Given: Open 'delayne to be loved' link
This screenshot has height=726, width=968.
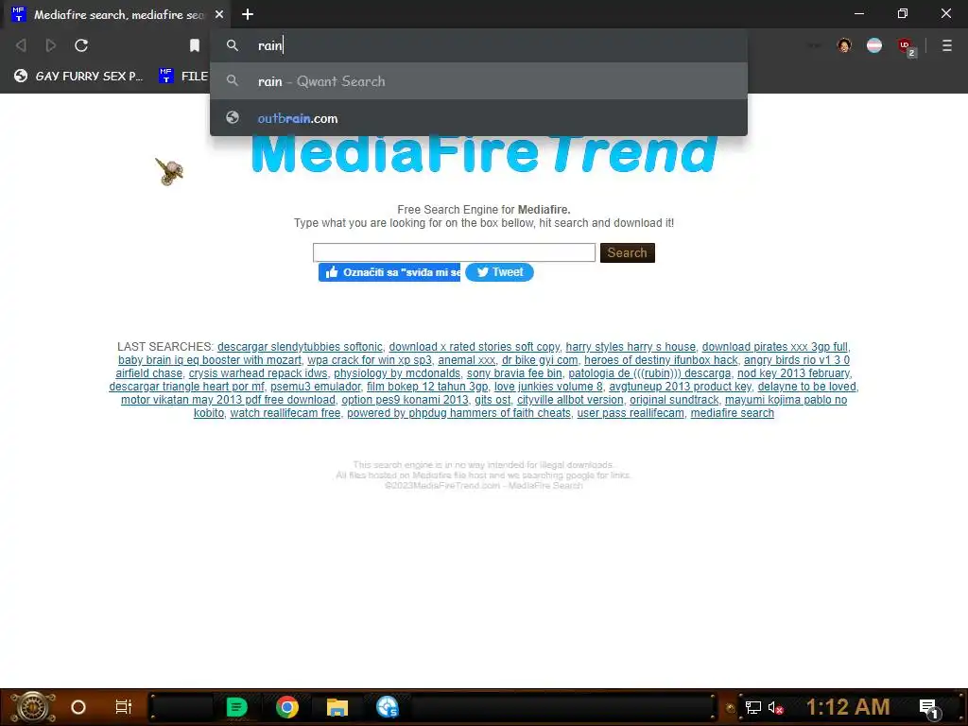Looking at the screenshot, I should point(807,387).
